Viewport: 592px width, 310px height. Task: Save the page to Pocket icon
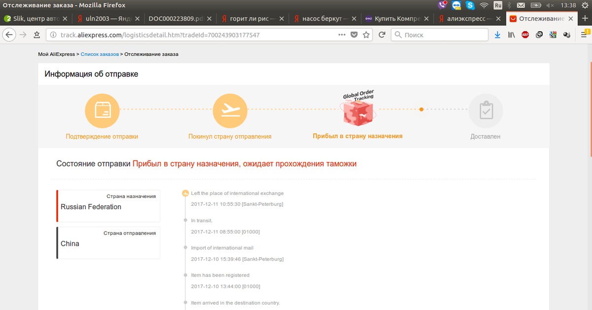(354, 35)
